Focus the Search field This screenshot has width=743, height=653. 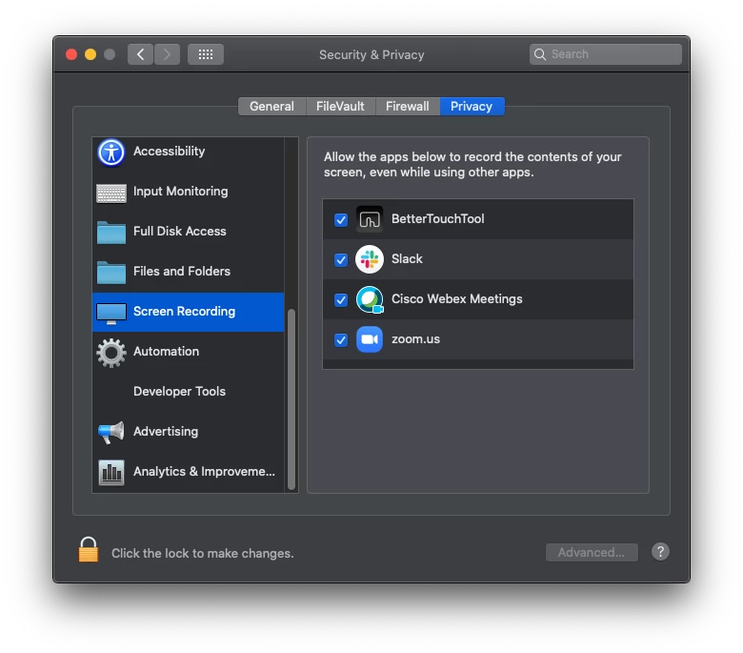(605, 54)
